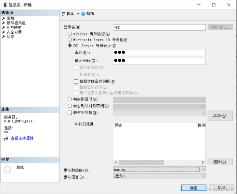
Task: Click the 旧密码 input field
Action: [159, 75]
